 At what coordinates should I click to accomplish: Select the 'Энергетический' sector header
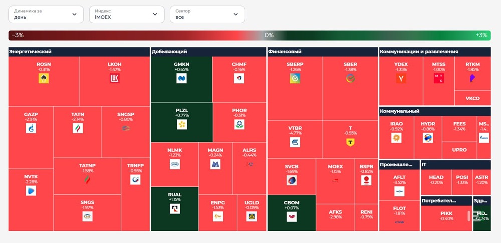79,52
